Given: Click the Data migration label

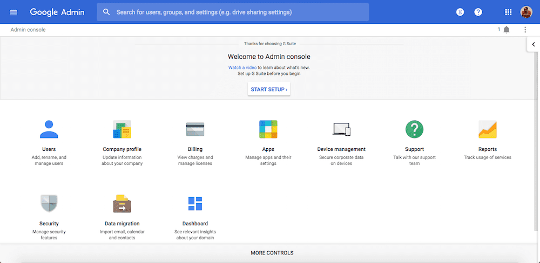Looking at the screenshot, I should [x=122, y=224].
